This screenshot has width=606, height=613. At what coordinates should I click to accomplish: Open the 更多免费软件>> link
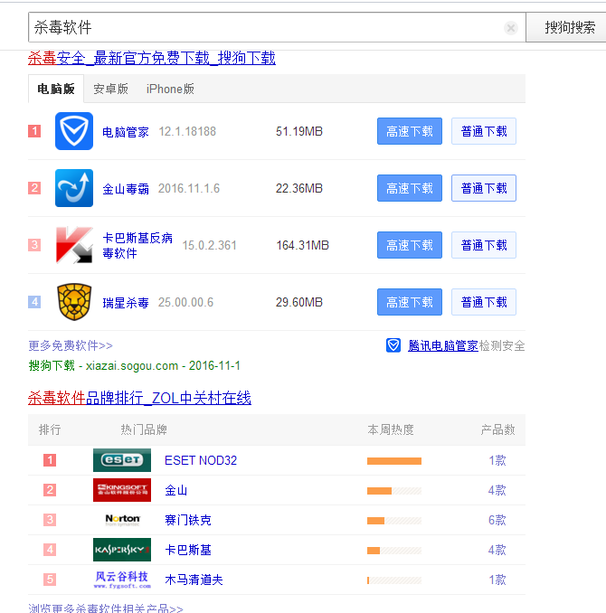pyautogui.click(x=71, y=345)
